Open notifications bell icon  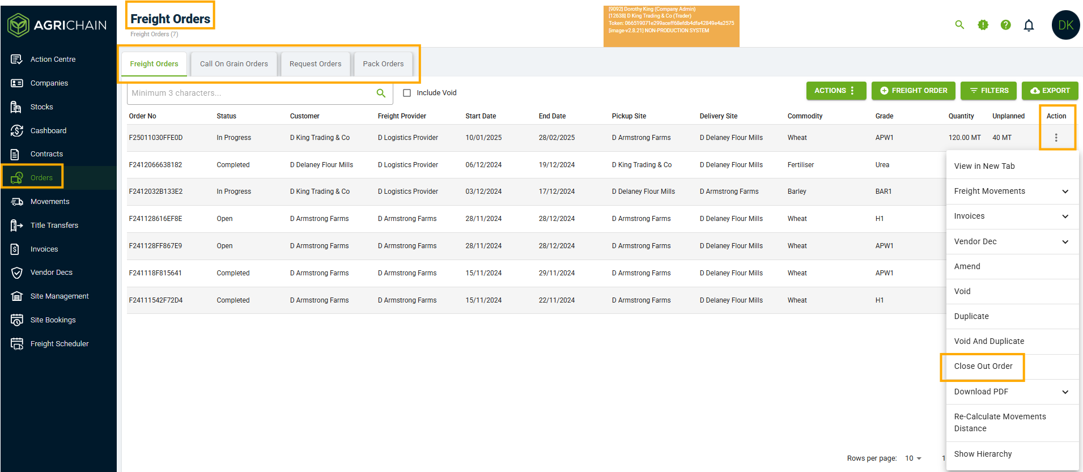[x=1029, y=25]
